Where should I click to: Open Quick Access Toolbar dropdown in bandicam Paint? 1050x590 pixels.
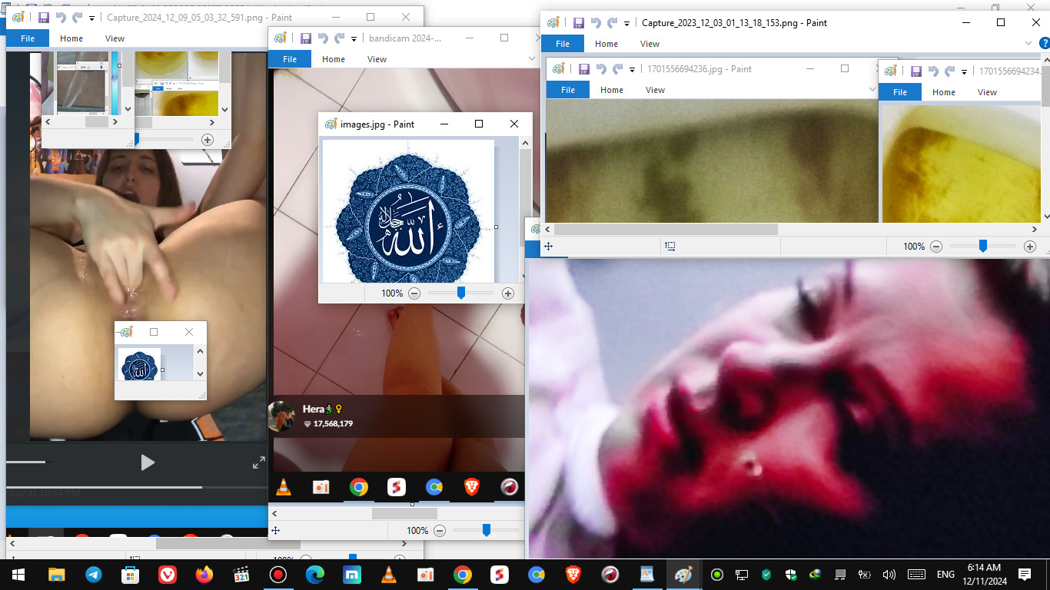pos(354,38)
